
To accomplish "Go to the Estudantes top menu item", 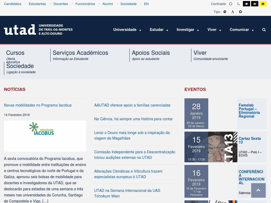I will click(x=37, y=4).
